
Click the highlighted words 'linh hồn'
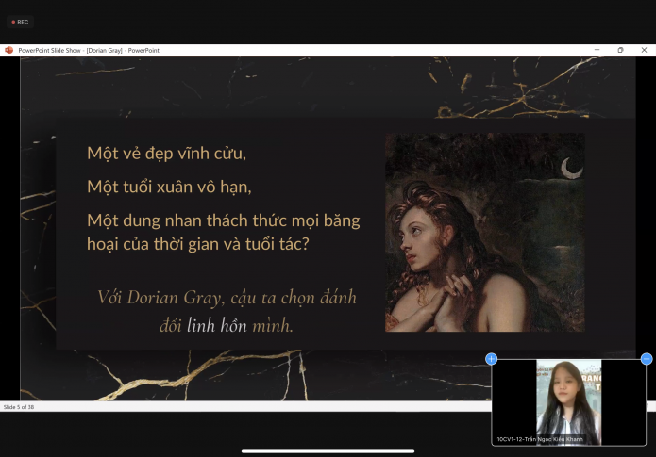coord(217,325)
